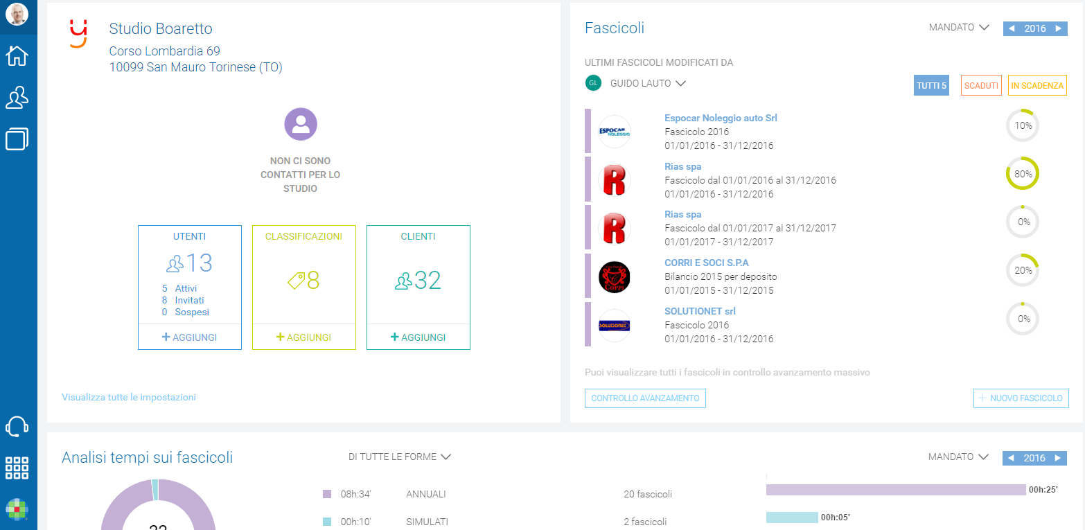This screenshot has width=1085, height=530.
Task: Open the DI TUTTE LE FORME dropdown
Action: pyautogui.click(x=400, y=457)
